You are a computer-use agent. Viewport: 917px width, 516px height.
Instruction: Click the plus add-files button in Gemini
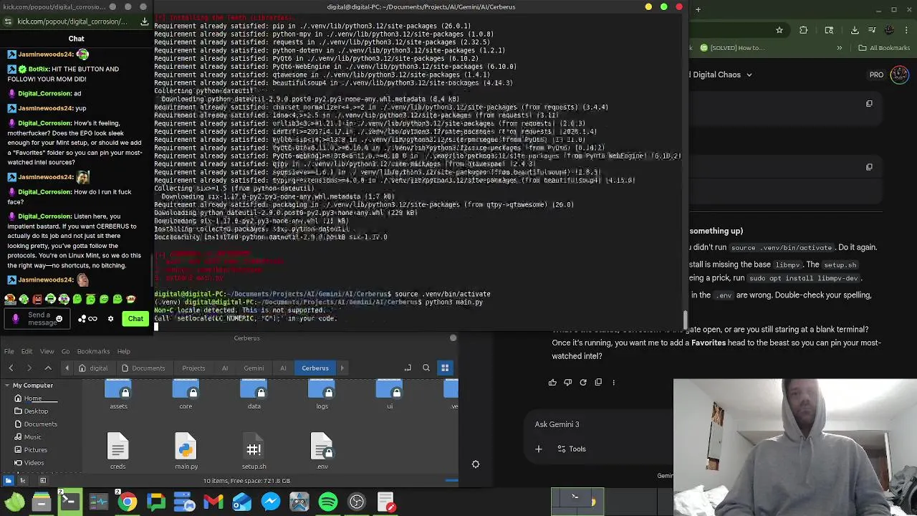tap(539, 449)
